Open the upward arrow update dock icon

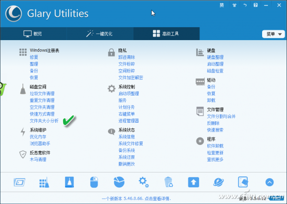click(193, 182)
